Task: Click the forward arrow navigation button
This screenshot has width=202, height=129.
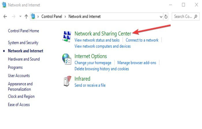Action: pyautogui.click(x=14, y=17)
